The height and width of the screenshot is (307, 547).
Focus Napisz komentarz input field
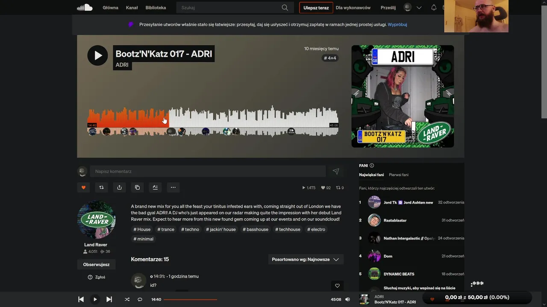208,171
